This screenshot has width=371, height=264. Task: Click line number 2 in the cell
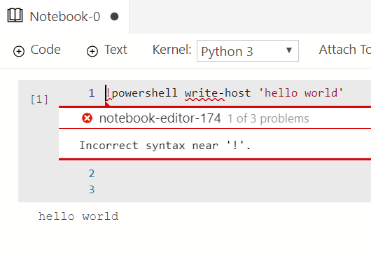point(92,174)
